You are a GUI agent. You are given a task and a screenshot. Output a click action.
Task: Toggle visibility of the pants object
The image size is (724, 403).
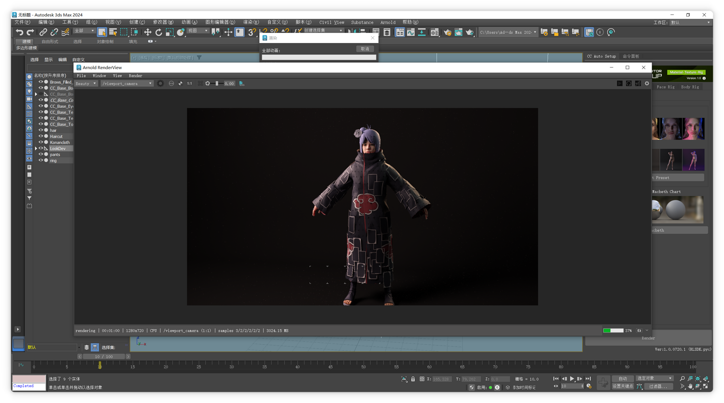[x=41, y=154]
